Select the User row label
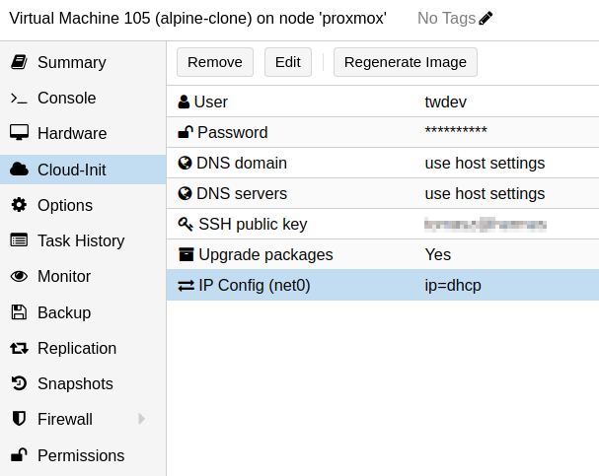Image resolution: width=599 pixels, height=476 pixels. click(210, 102)
